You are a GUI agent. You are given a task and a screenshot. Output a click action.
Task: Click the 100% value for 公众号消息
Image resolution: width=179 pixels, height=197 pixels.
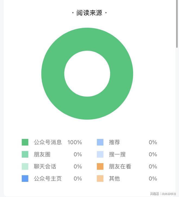click(x=75, y=142)
